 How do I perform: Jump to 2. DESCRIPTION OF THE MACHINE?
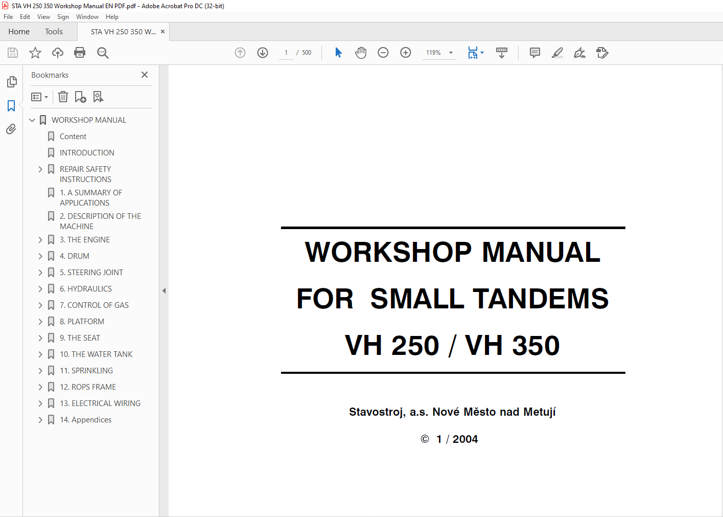100,221
